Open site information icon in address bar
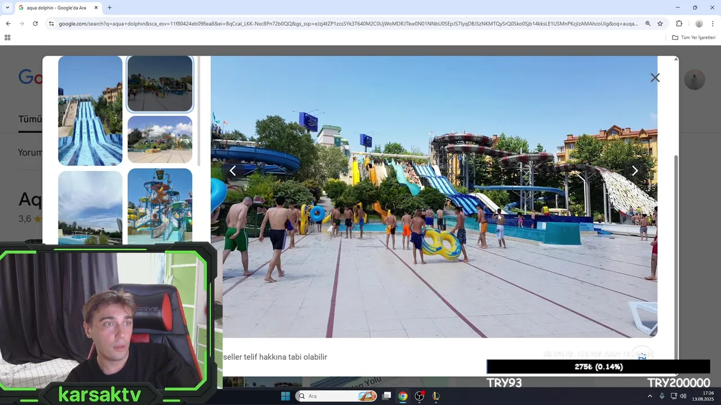The width and height of the screenshot is (721, 405). pos(51,24)
